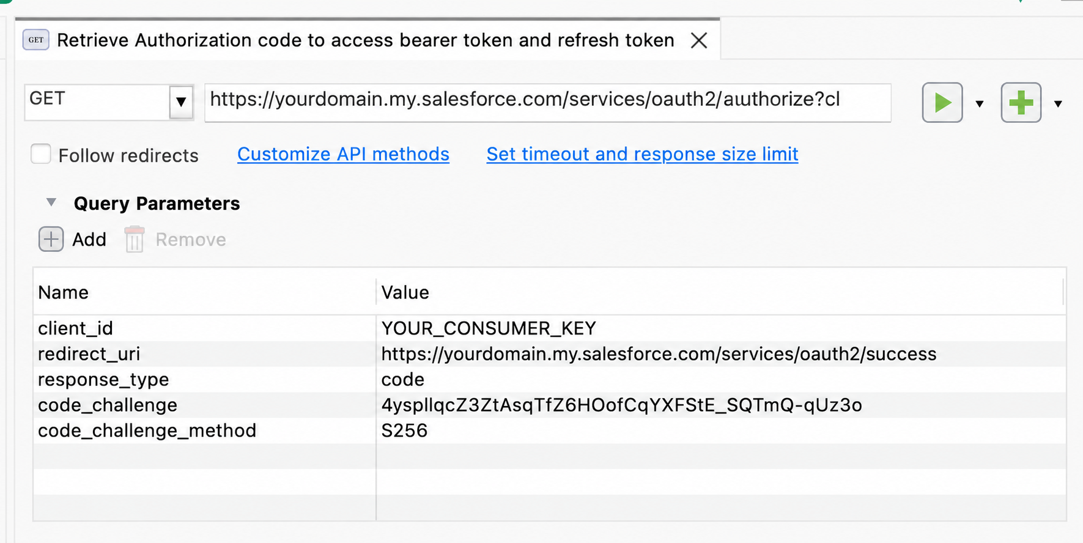This screenshot has width=1083, height=543.
Task: Open the GET method dropdown
Action: 181,102
